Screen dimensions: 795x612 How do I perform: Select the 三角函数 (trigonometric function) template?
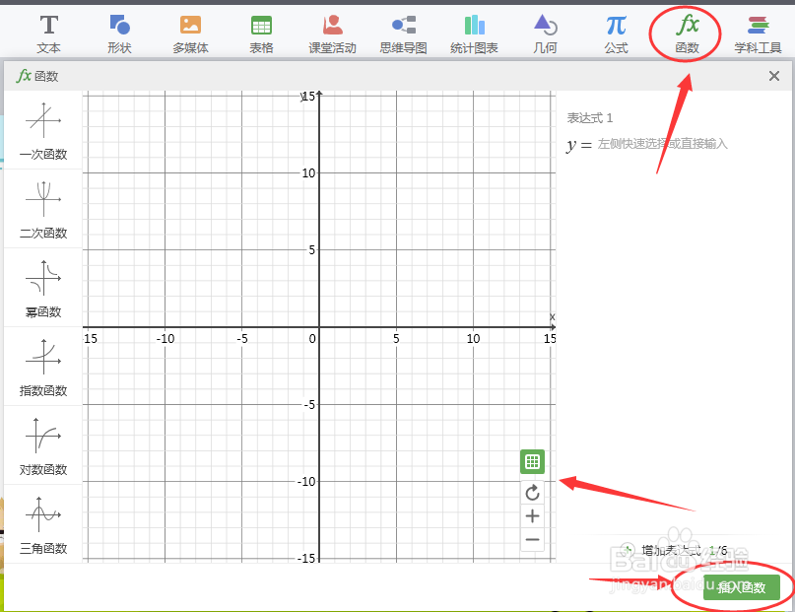pos(42,523)
